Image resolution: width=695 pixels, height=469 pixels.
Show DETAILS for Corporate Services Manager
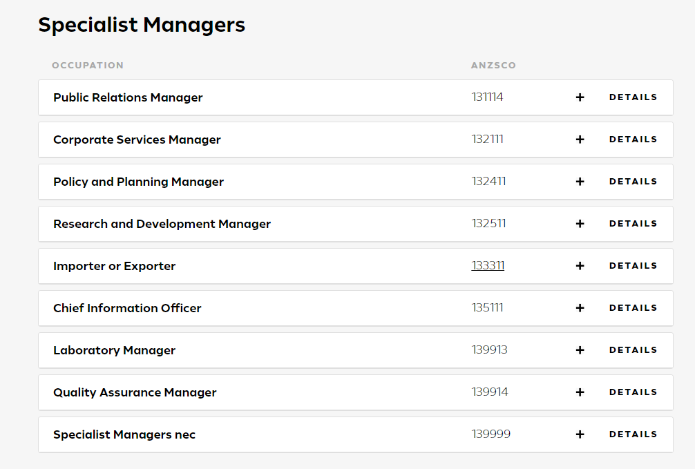(633, 140)
